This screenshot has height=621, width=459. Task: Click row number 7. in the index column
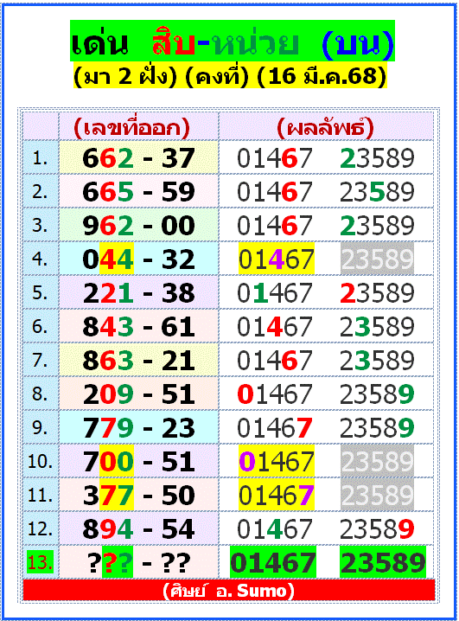click(40, 360)
